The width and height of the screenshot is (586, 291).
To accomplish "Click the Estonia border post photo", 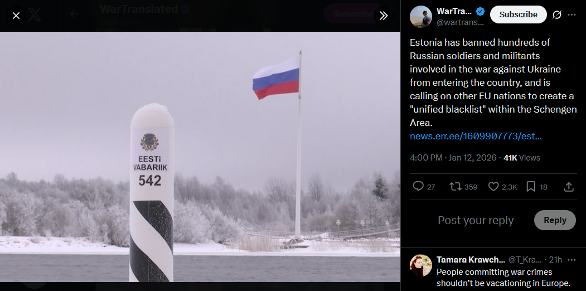I will [x=200, y=157].
